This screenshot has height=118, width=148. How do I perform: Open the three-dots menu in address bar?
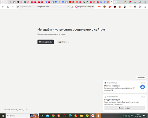click(68, 7)
